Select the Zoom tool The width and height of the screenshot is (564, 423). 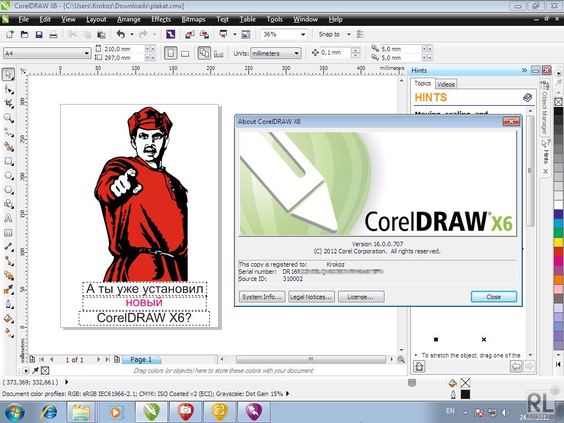pos(8,117)
